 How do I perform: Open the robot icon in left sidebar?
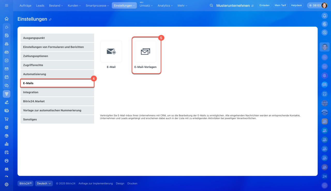pos(6,169)
